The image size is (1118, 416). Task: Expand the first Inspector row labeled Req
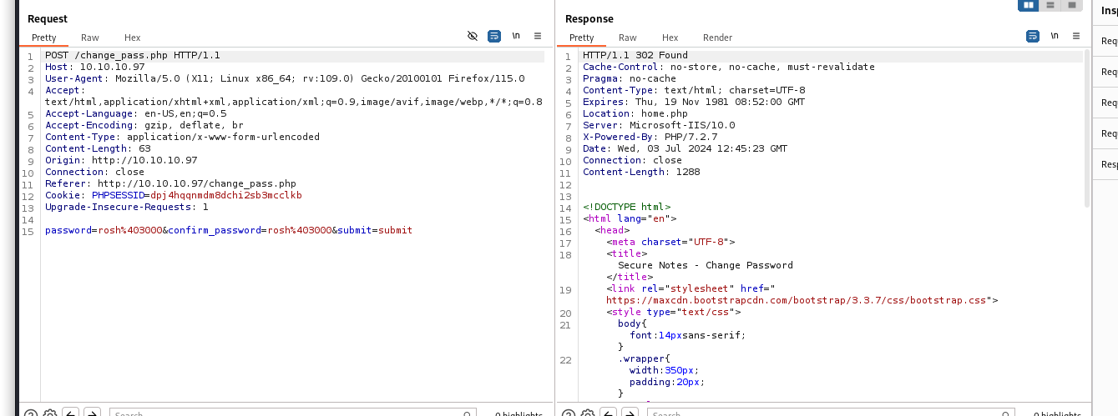[x=1106, y=41]
